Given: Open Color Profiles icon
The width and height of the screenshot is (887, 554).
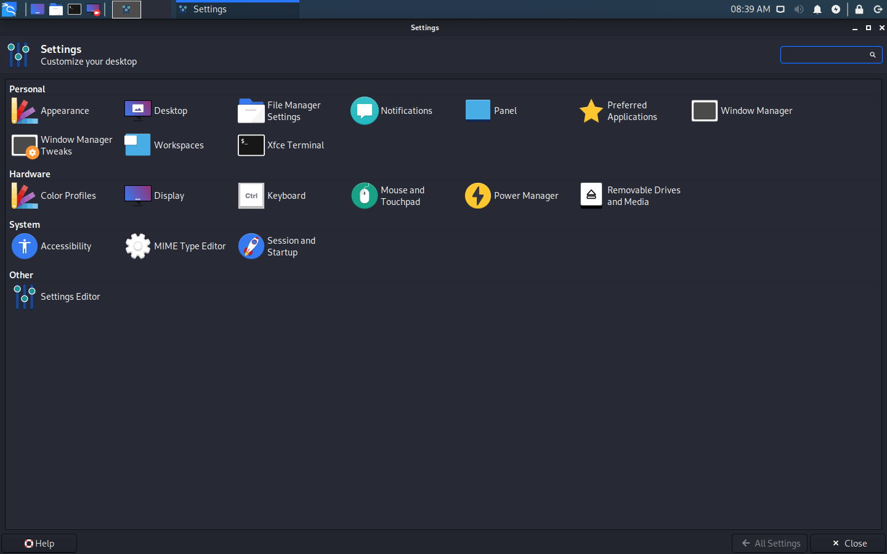Looking at the screenshot, I should (24, 196).
